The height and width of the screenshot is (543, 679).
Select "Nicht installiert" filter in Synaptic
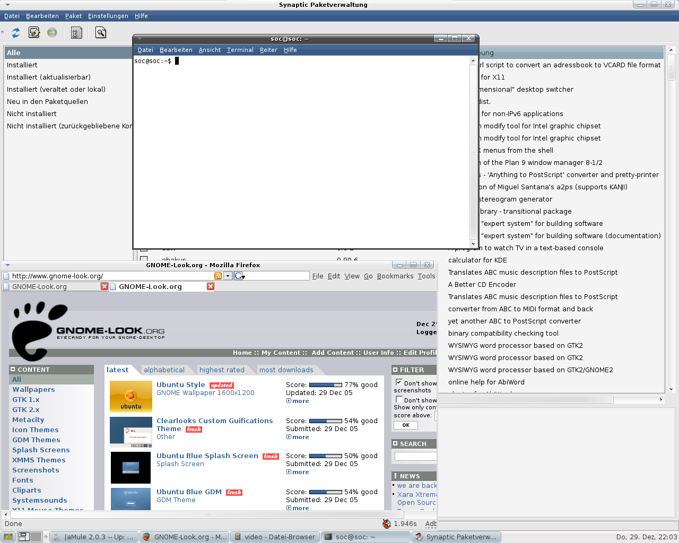pos(32,113)
